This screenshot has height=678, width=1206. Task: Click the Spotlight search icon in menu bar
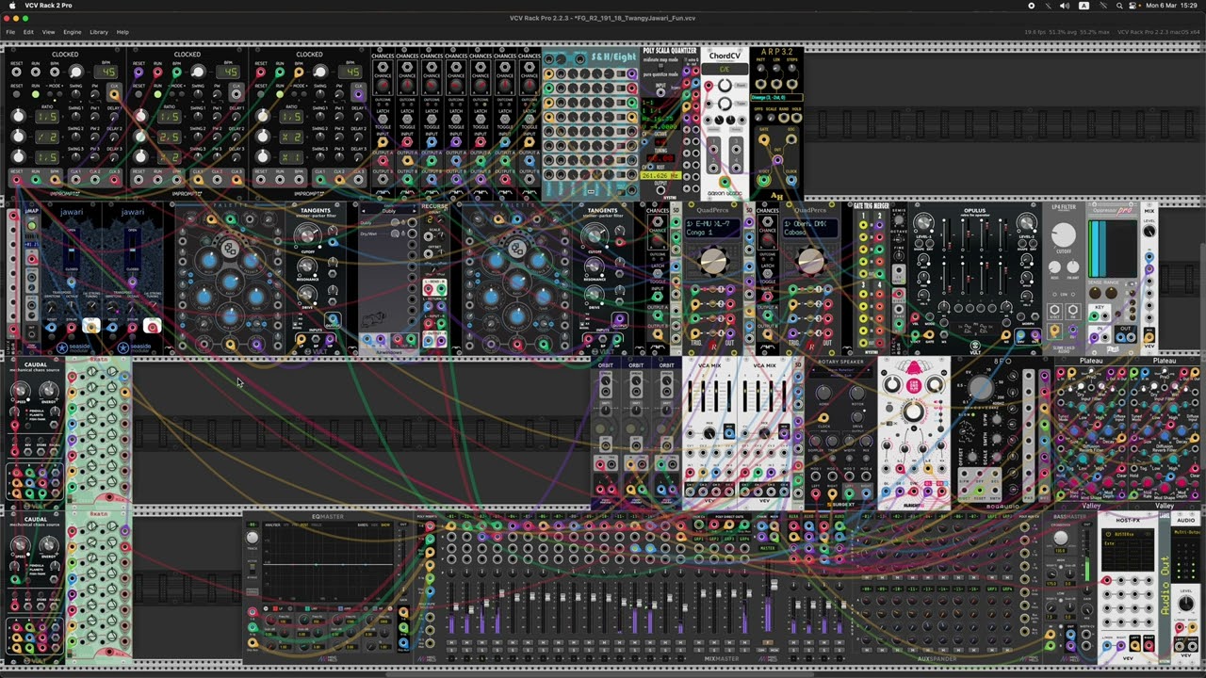pos(1119,6)
